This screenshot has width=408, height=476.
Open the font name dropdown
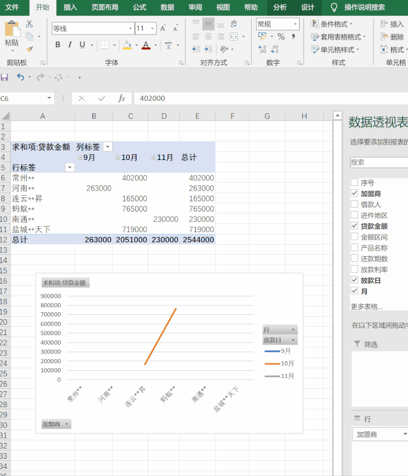pos(131,29)
